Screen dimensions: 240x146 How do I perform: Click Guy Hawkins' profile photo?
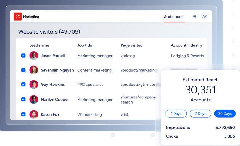34,85
